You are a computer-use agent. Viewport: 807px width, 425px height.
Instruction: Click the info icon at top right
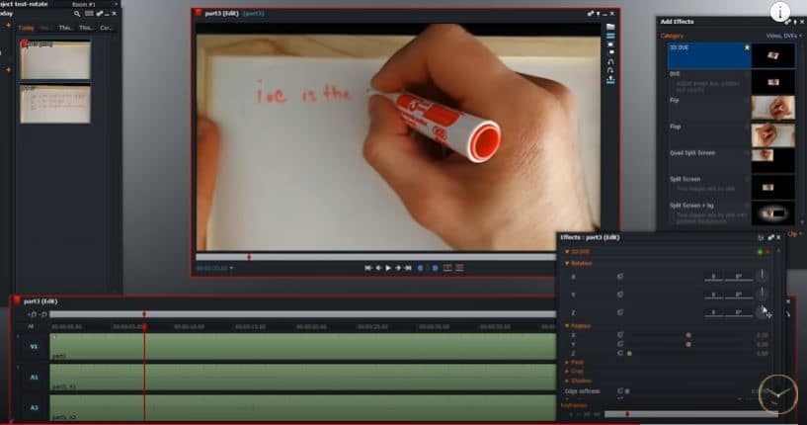(x=780, y=11)
